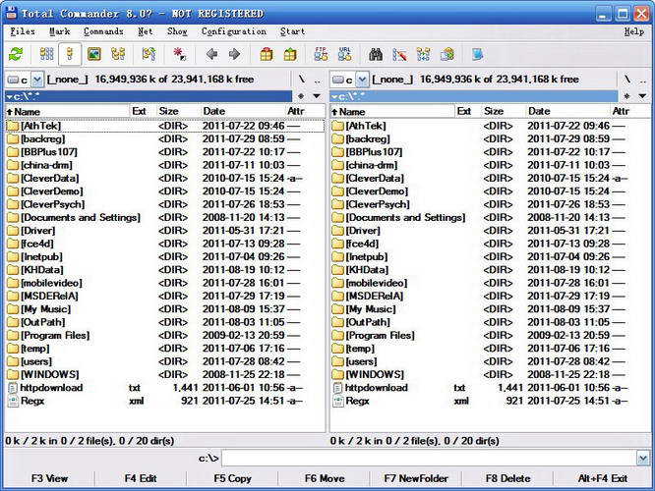Click the [AthTek] folder icon in left panel
This screenshot has width=655, height=491.
click(x=13, y=126)
